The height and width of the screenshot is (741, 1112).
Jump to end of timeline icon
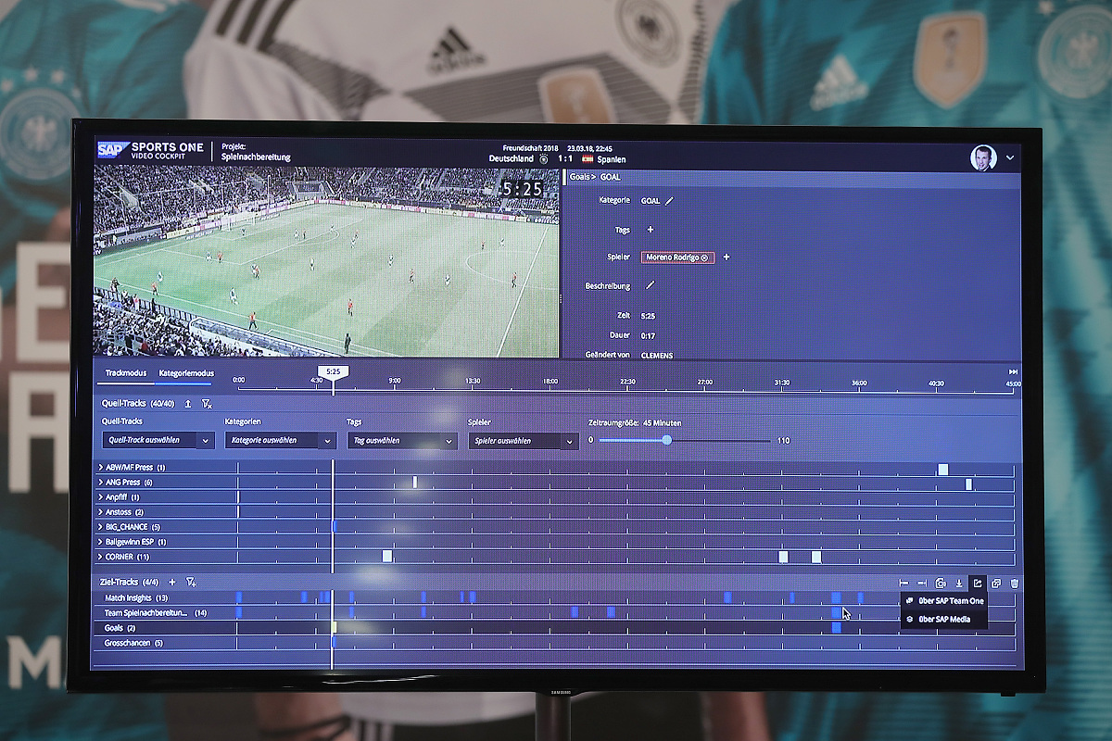pos(1013,372)
